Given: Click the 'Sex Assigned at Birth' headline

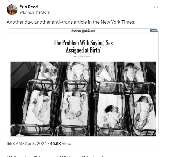Looking at the screenshot, I should click(x=83, y=46).
